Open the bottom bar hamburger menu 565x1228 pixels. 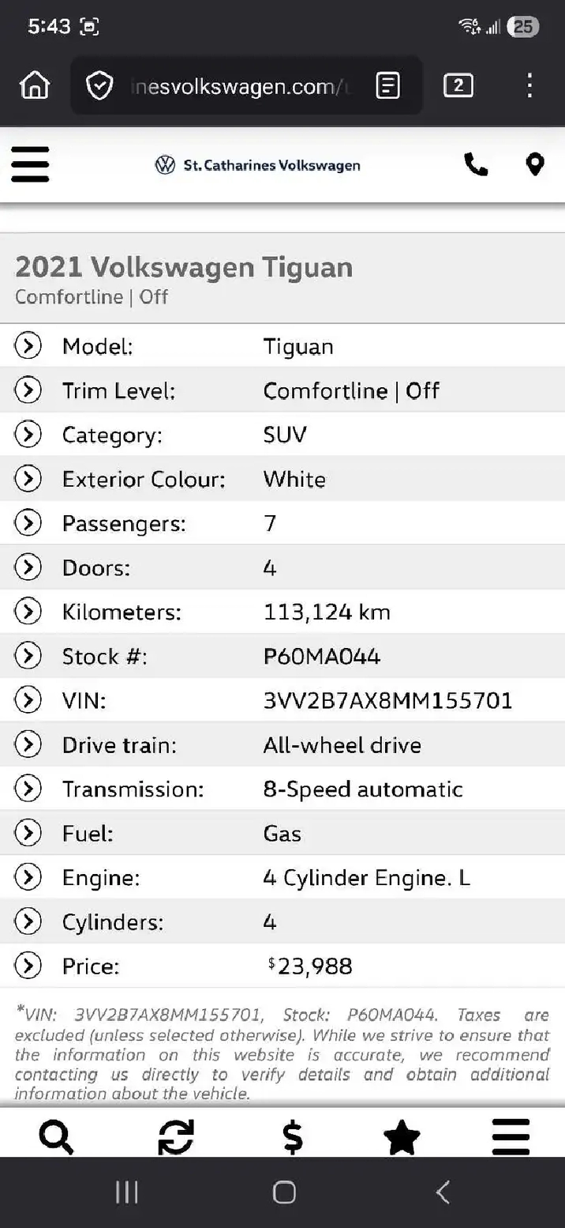tap(511, 1138)
